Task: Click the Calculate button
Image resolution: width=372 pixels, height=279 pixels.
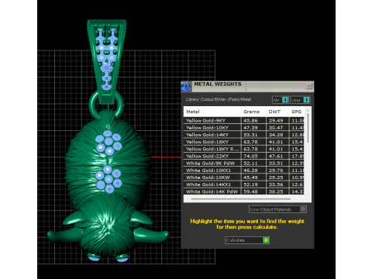Action: point(247,240)
